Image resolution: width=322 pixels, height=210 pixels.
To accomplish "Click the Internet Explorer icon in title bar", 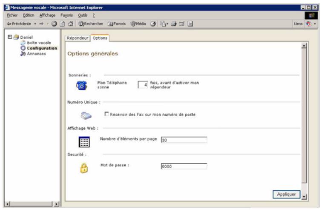I will pyautogui.click(x=7, y=8).
